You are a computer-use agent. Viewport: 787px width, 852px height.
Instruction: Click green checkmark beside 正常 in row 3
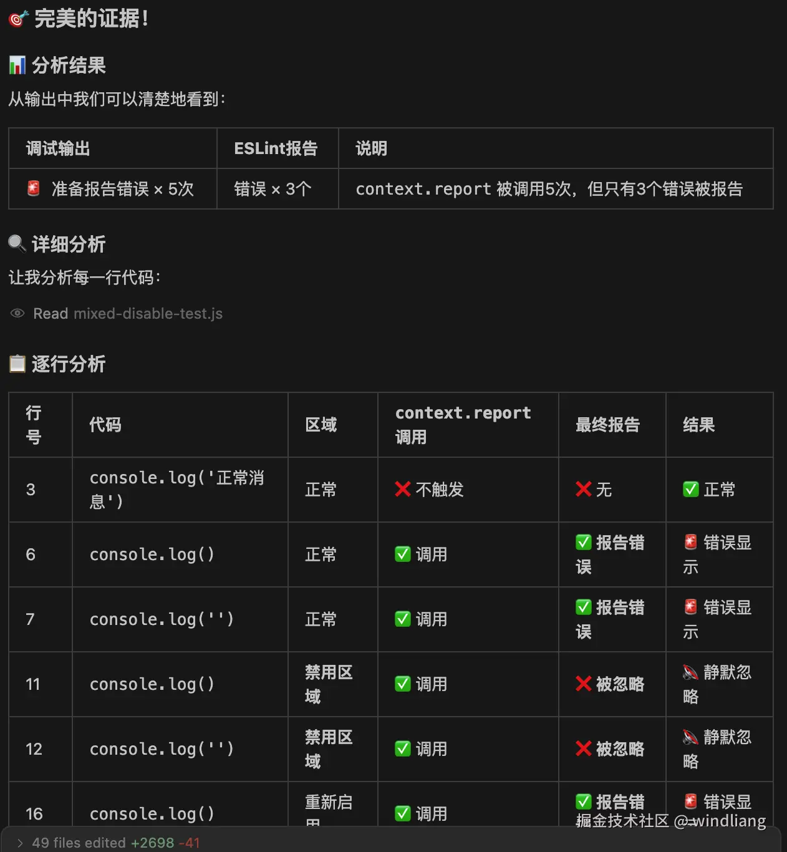[690, 489]
